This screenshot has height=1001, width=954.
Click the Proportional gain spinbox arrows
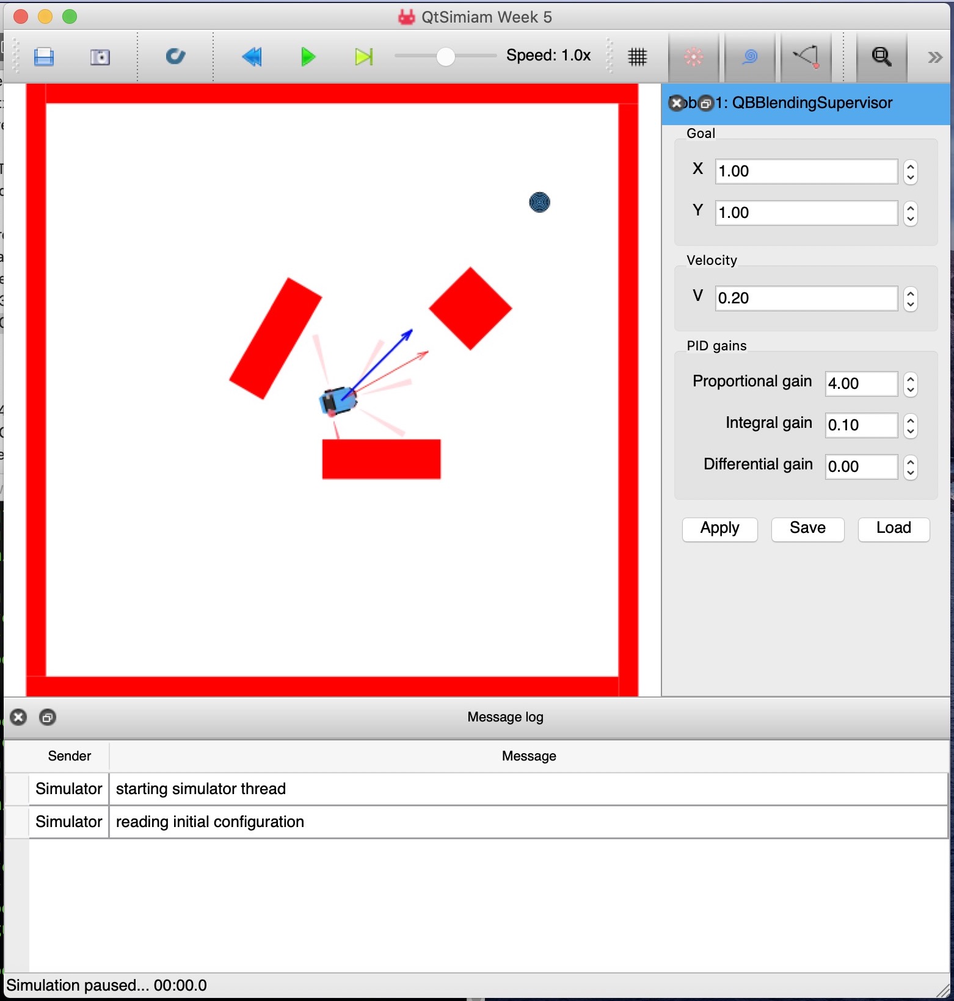pyautogui.click(x=910, y=384)
